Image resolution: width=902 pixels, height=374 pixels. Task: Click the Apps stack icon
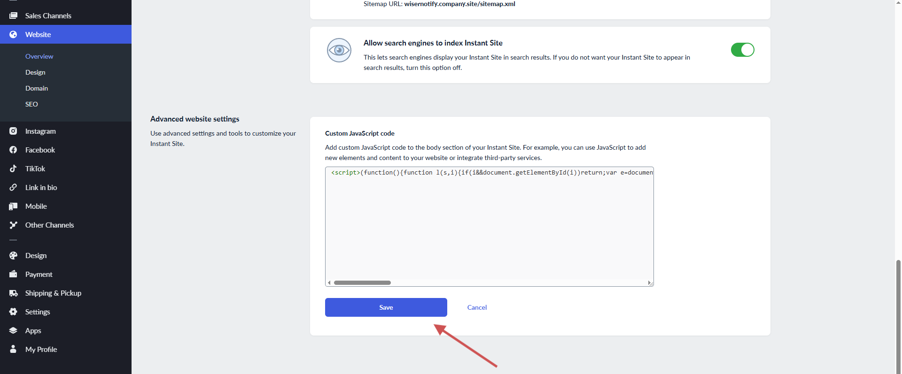[x=13, y=331]
